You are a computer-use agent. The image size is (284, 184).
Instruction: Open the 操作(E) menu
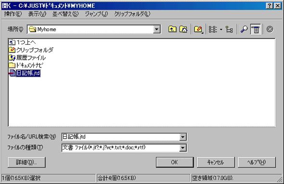click(x=13, y=14)
